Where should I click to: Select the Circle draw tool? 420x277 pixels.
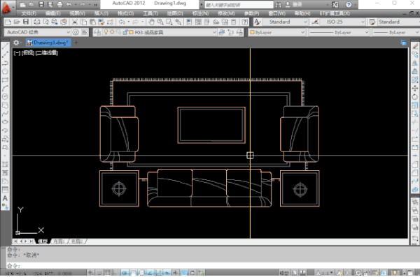pyautogui.click(x=5, y=96)
